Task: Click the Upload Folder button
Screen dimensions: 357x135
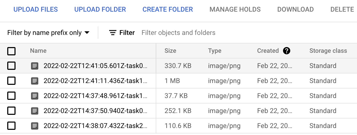Action: pos(100,10)
